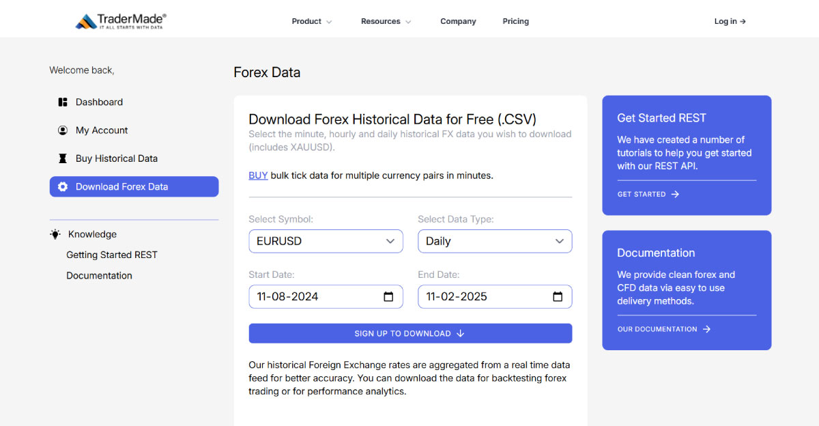
Task: Open the Product menu
Action: [312, 22]
